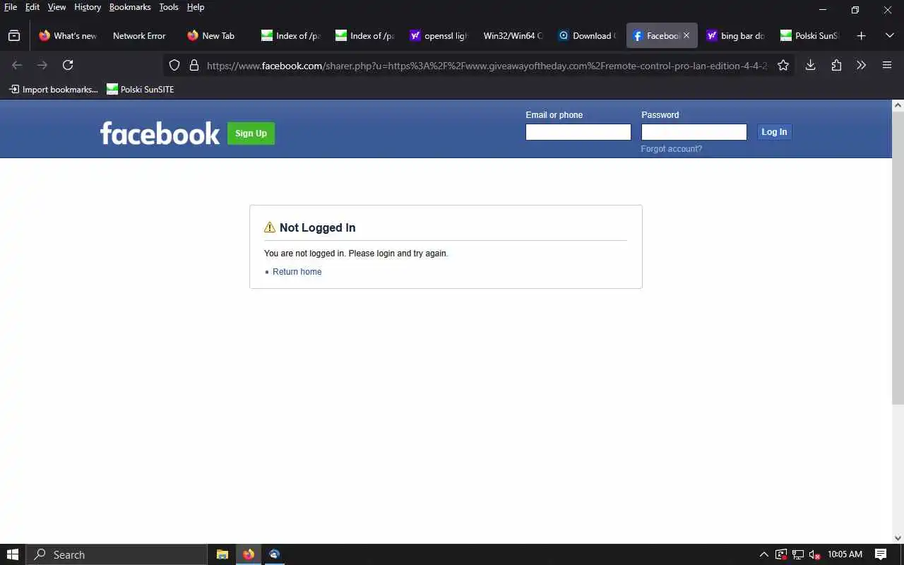This screenshot has height=565, width=904.
Task: Open the Windows notification center
Action: coord(881,554)
